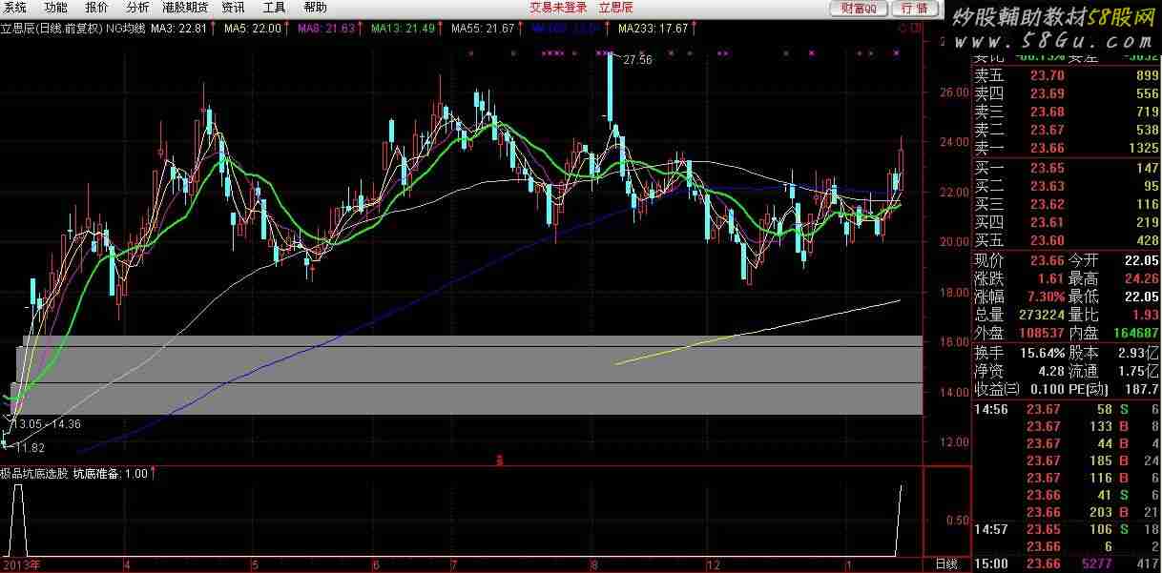The width and height of the screenshot is (1162, 573).
Task: Click the 量比 value 1.93
Action: [1145, 315]
